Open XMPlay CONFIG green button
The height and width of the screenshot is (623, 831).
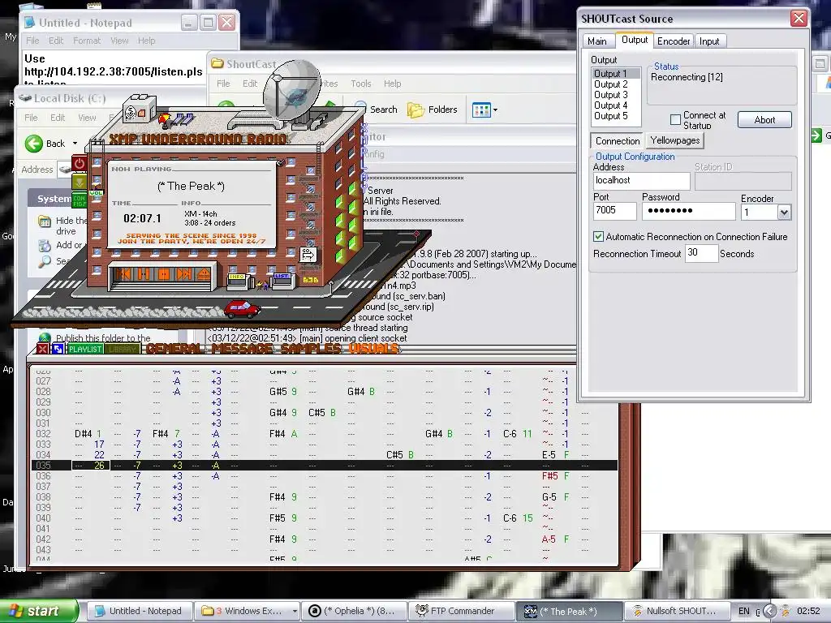point(80,201)
